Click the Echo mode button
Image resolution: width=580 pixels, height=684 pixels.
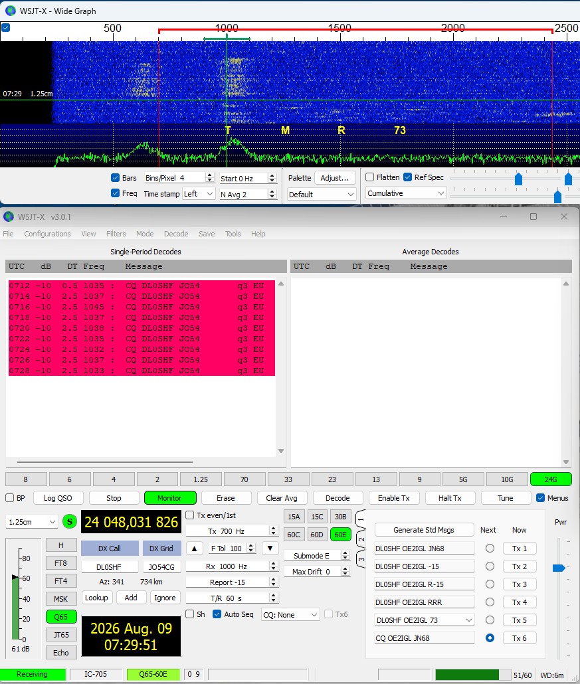pyautogui.click(x=60, y=653)
